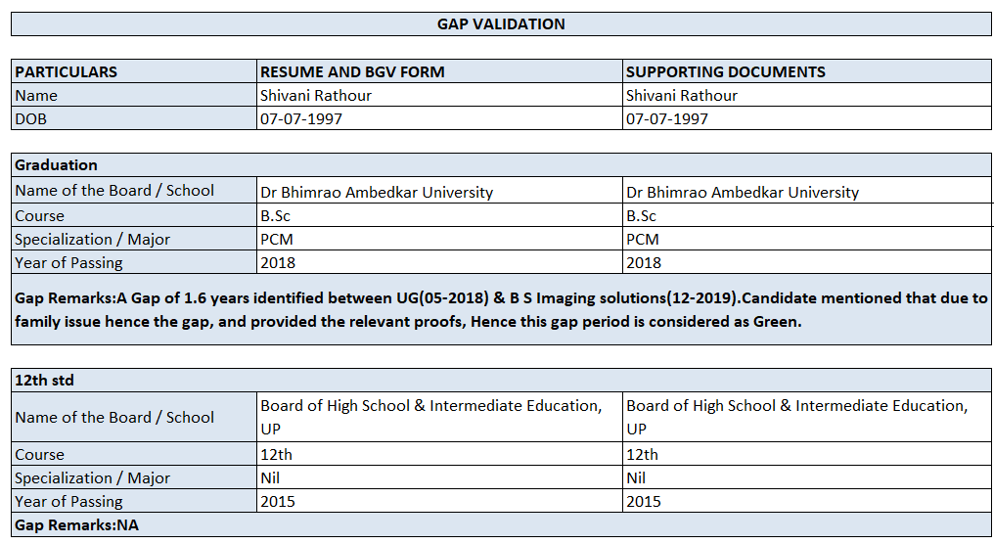
Task: Click the "Graduation" section header
Action: [501, 164]
